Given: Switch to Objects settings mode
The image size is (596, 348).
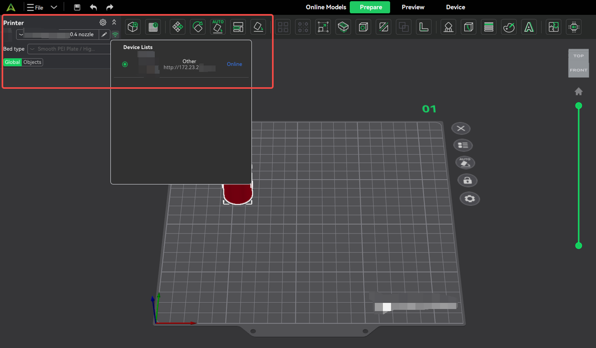Looking at the screenshot, I should click(x=32, y=62).
